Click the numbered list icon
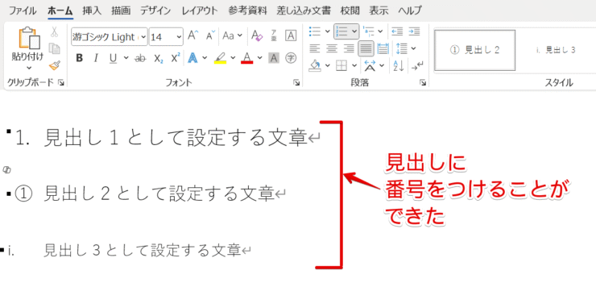Screen dimensions: 596x308 pos(341,31)
